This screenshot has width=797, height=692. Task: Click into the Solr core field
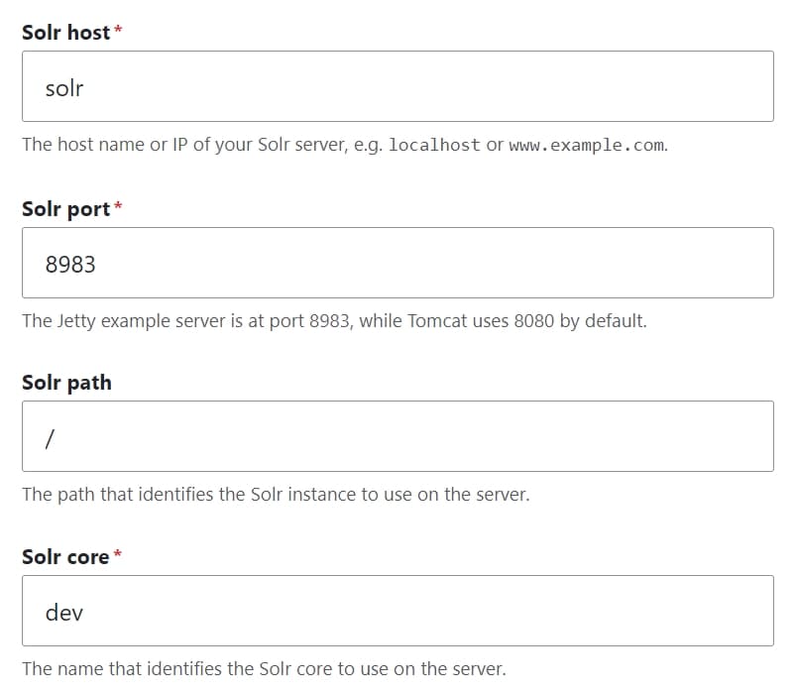[x=397, y=611]
